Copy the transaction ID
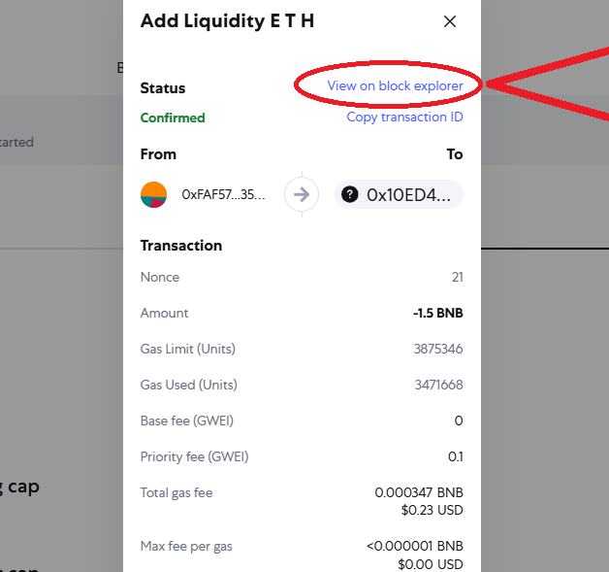This screenshot has width=609, height=572. (404, 118)
